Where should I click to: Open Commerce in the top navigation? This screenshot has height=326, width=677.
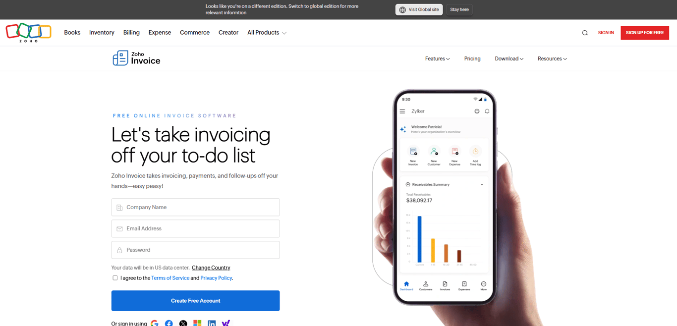[195, 33]
